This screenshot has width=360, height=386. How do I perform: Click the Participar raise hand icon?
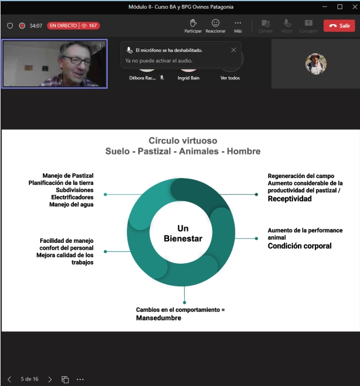(193, 23)
